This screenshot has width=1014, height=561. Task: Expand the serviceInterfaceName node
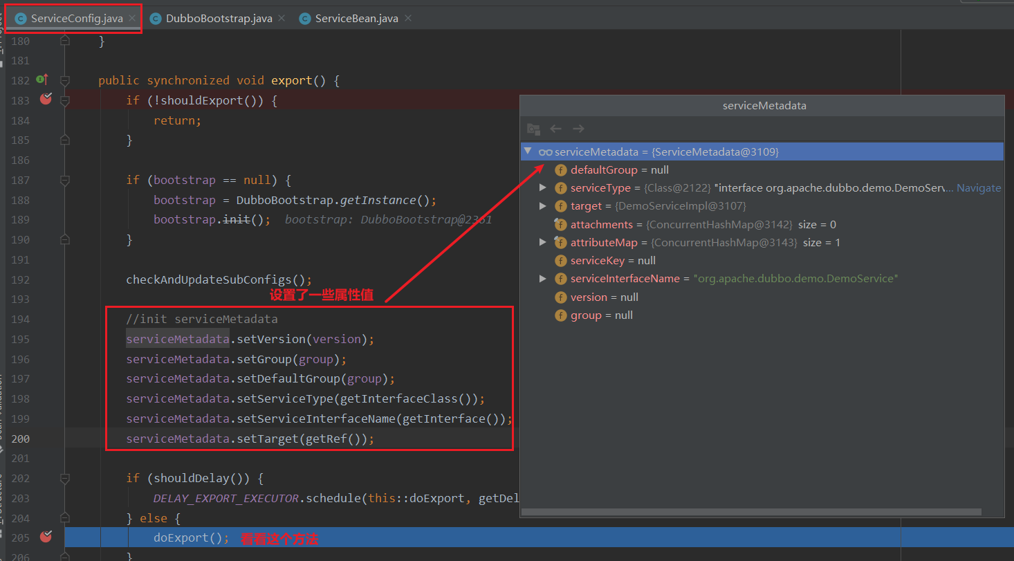click(543, 278)
